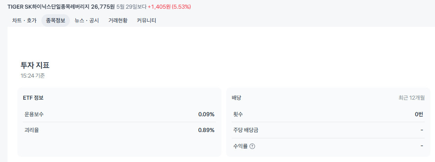Click the +1,405원 (5.53%) change value
Image resolution: width=435 pixels, height=162 pixels.
coord(169,7)
